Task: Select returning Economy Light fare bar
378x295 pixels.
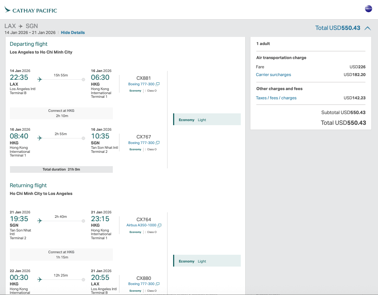Action: (207, 261)
